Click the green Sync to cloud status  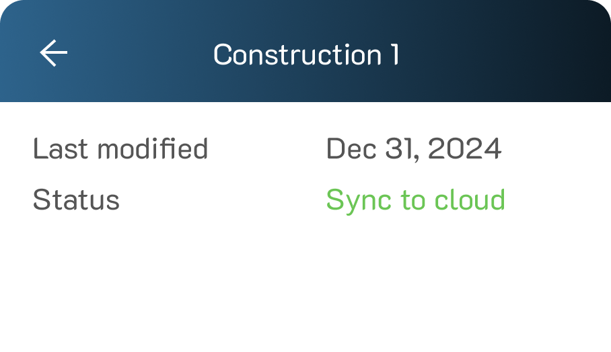[415, 200]
